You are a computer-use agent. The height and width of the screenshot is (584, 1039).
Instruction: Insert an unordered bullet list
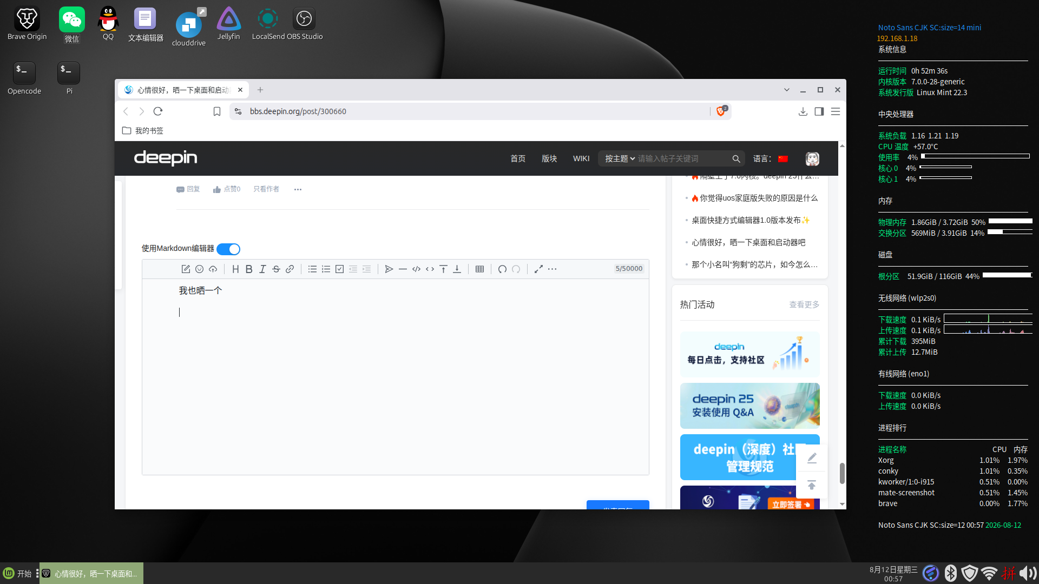(x=312, y=269)
